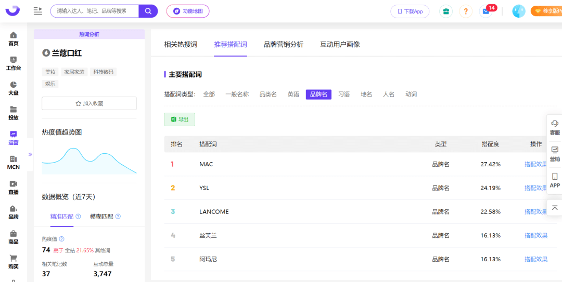Click 加入收藏 button
This screenshot has width=562, height=282.
(x=90, y=103)
